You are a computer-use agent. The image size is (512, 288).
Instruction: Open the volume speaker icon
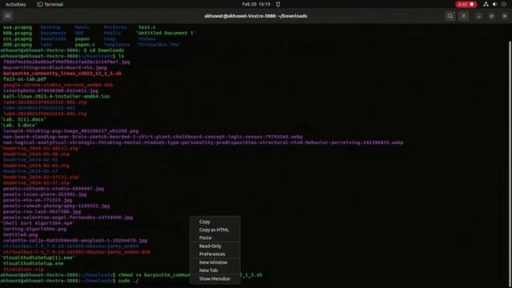coord(494,4)
